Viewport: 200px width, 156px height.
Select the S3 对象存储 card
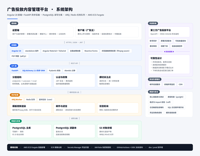(118, 131)
